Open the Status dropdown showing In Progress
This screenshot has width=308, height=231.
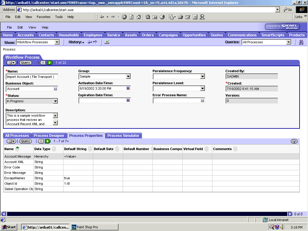[55, 101]
